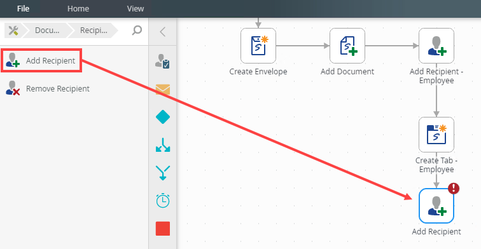Open the Home tab

click(x=78, y=9)
